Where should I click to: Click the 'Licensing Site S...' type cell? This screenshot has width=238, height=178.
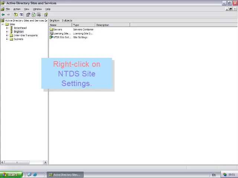tap(83, 33)
